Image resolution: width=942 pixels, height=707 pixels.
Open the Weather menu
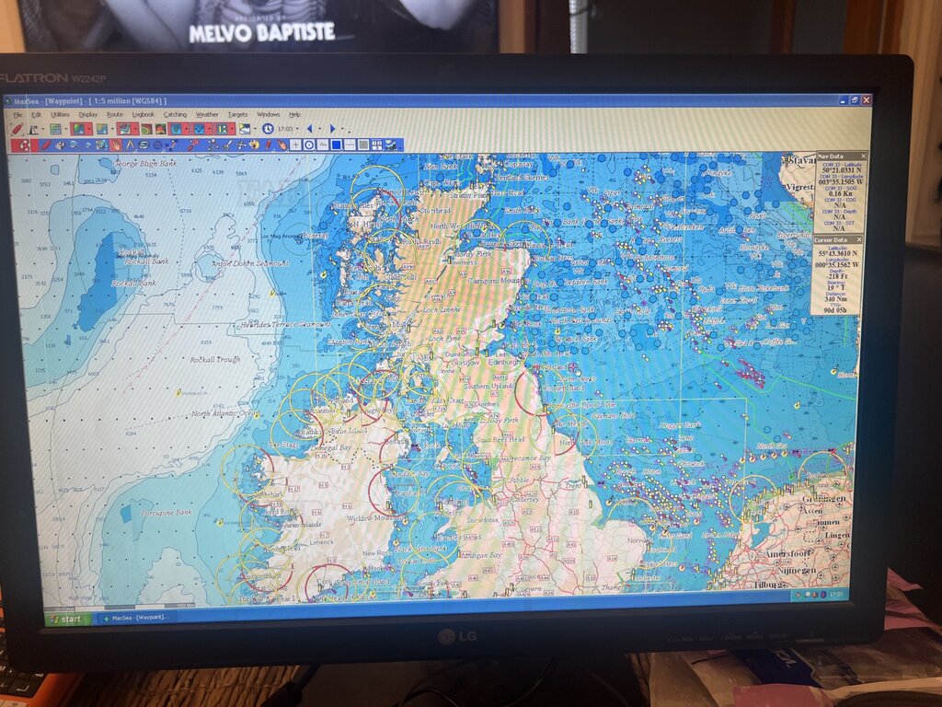click(207, 114)
